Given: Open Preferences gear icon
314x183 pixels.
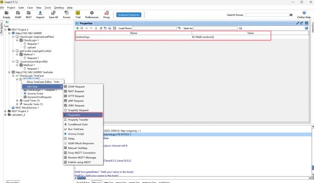Looking at the screenshot, I should pos(92,13).
